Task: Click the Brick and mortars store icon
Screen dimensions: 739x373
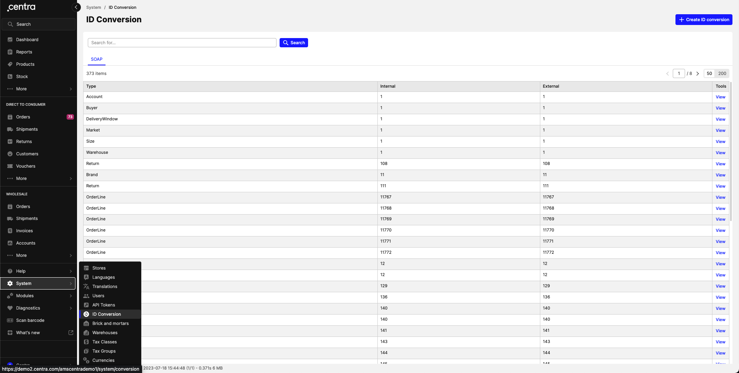Action: [x=86, y=323]
